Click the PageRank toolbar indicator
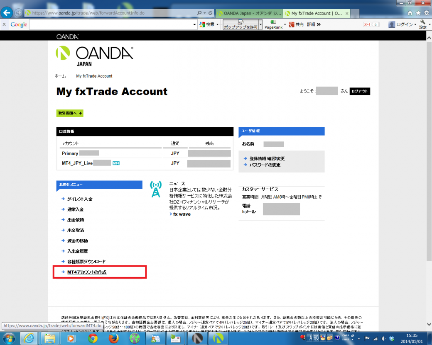 pyautogui.click(x=273, y=24)
